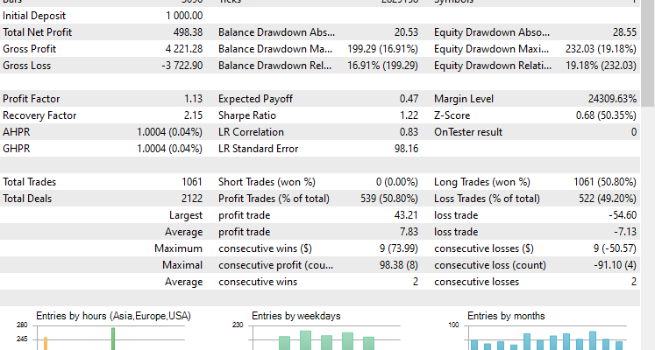This screenshot has width=655, height=350.
Task: Select the Total Trades value 1061
Action: coord(191,182)
